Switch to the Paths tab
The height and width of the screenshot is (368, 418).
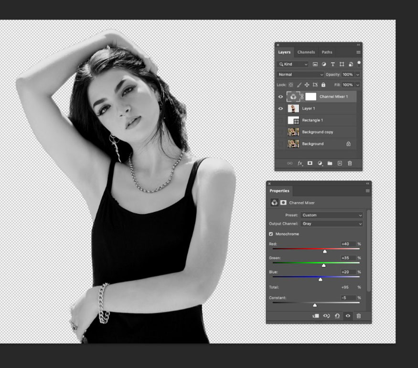click(x=327, y=52)
